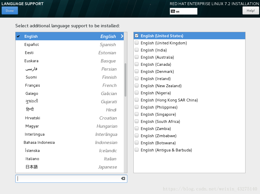Check English (Ireland) checkbox
The width and height of the screenshot is (260, 194).
(x=137, y=79)
